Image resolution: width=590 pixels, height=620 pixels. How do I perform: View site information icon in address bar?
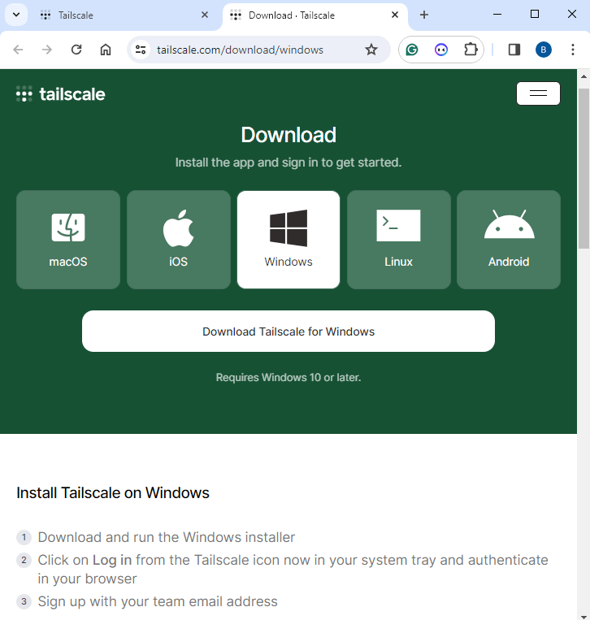141,50
